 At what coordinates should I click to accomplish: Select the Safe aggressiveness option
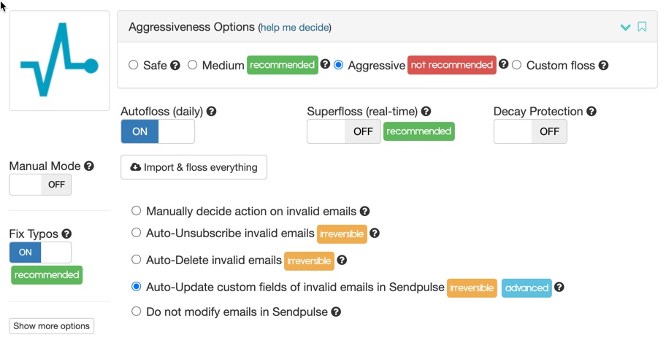click(134, 65)
